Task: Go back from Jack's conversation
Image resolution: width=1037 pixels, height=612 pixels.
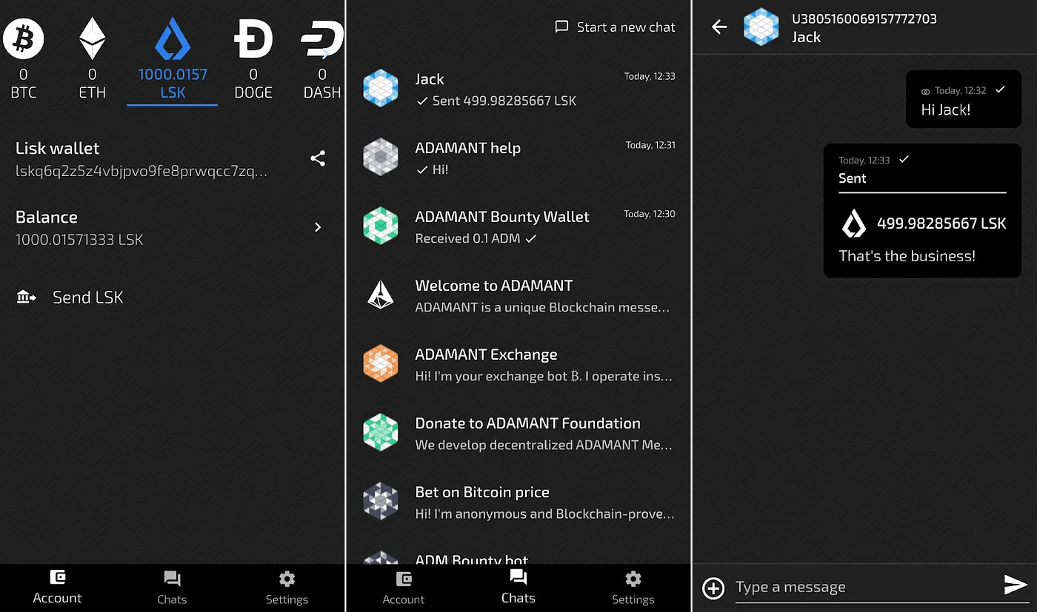Action: [719, 27]
